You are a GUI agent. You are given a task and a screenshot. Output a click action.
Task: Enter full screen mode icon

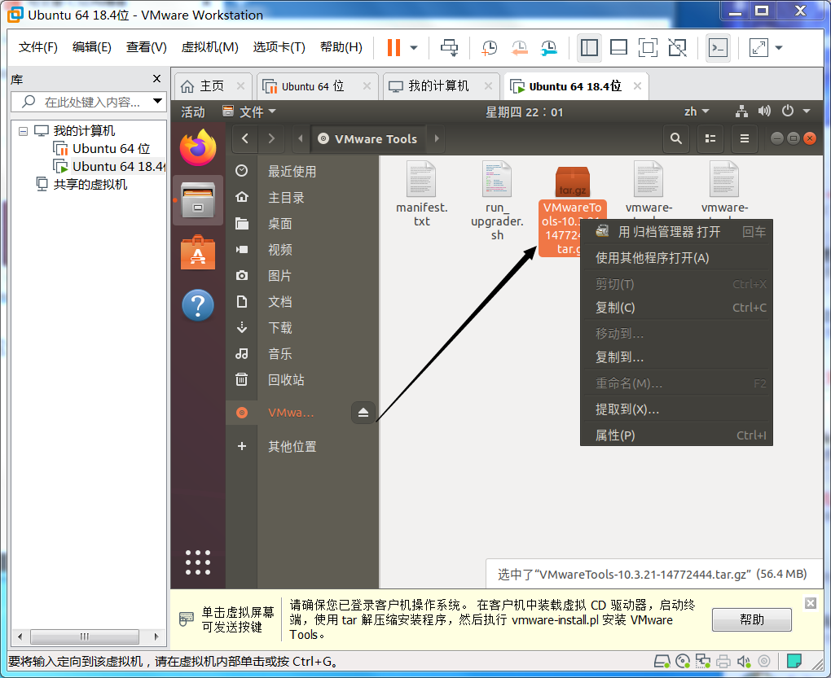coord(648,48)
